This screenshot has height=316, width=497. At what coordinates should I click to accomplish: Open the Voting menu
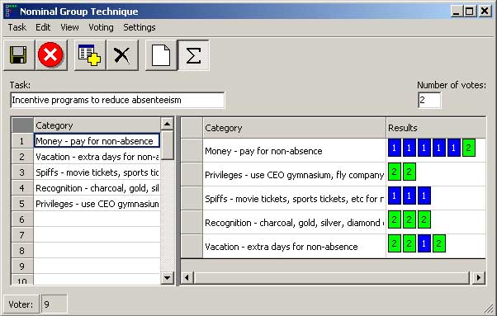click(101, 27)
